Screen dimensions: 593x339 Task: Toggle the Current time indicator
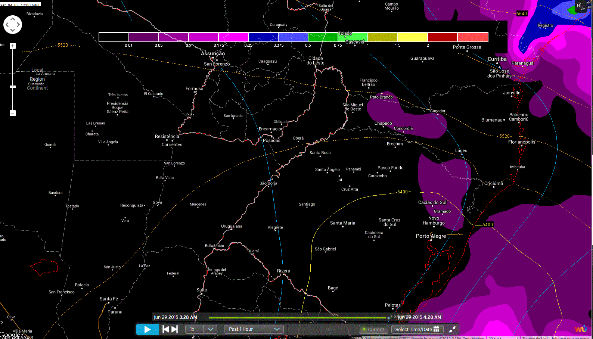click(373, 329)
